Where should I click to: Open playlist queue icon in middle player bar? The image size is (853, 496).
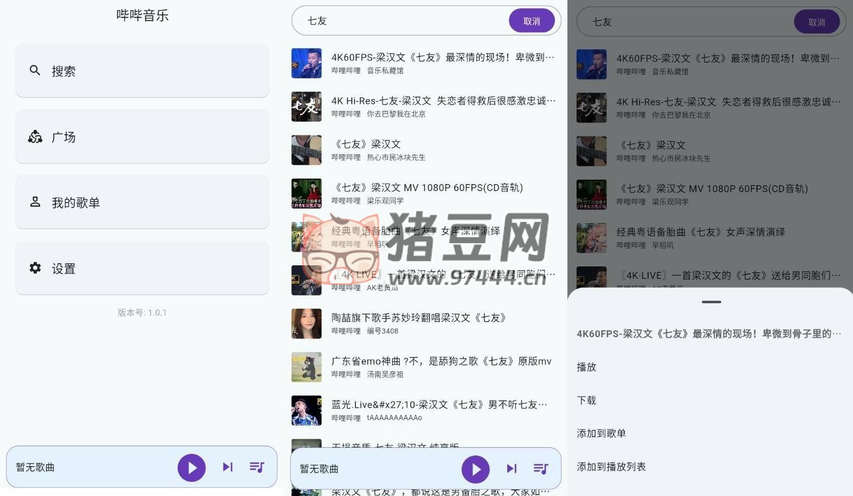click(x=541, y=468)
